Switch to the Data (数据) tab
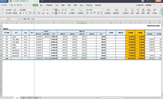The image size is (163, 99). pyautogui.click(x=63, y=5)
